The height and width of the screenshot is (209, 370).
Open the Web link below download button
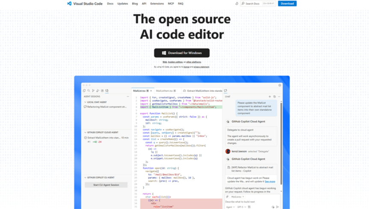pos(165,62)
